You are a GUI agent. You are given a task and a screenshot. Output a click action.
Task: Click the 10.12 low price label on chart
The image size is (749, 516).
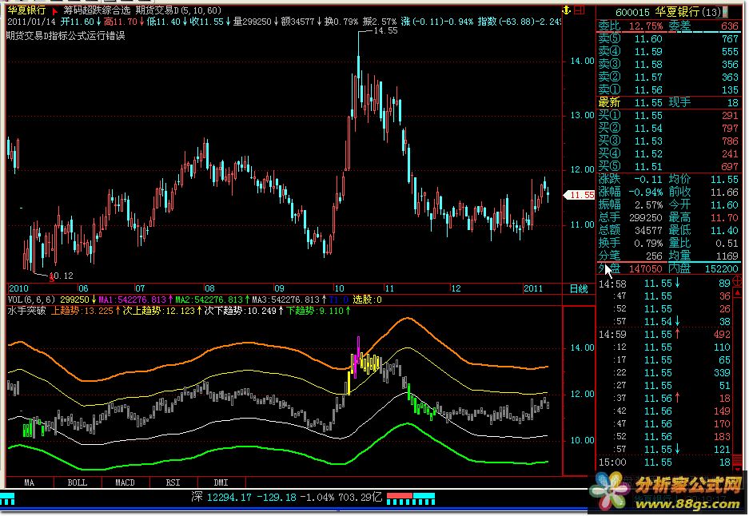(x=62, y=276)
